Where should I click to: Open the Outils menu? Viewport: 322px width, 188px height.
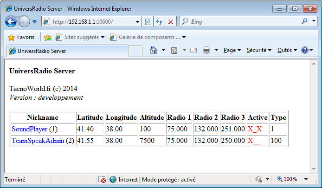coord(287,50)
